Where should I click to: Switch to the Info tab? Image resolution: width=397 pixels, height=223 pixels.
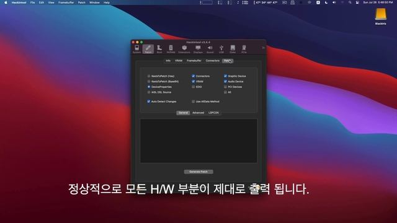tap(168, 61)
